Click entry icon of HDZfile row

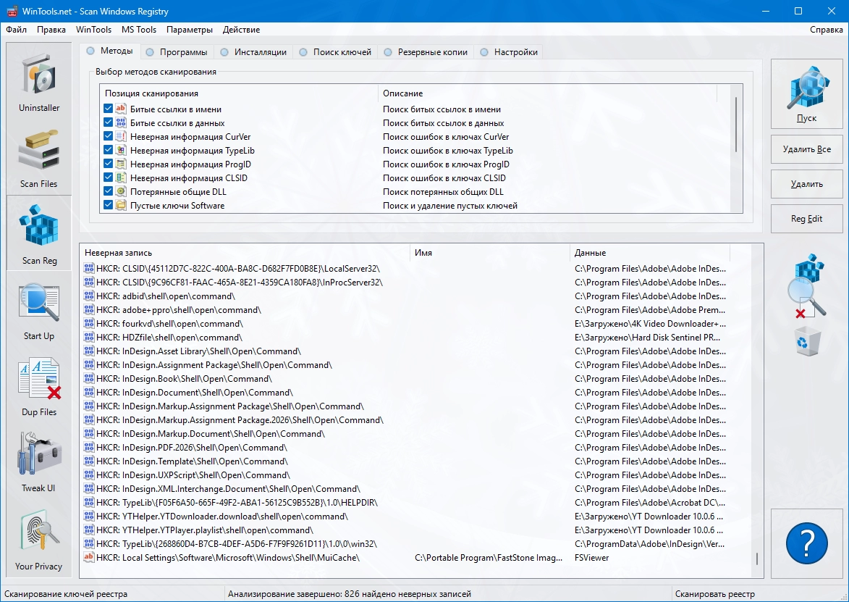tap(89, 337)
